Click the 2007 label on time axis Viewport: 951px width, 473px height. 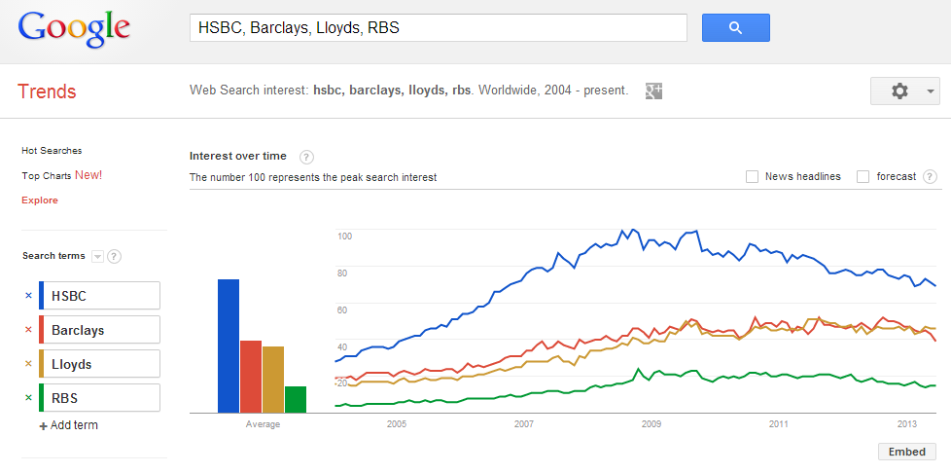[523, 423]
